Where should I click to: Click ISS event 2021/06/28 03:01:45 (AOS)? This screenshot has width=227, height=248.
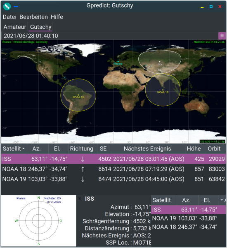149,159
